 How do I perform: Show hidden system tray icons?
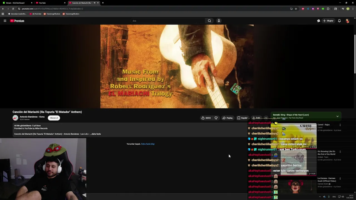coord(320,197)
